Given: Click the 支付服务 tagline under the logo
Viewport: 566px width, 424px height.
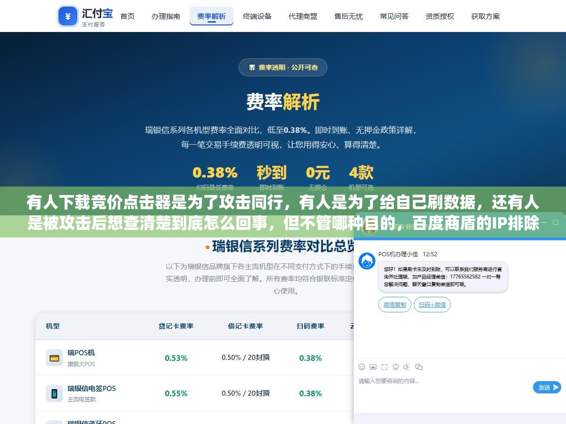Looking at the screenshot, I should pyautogui.click(x=93, y=24).
